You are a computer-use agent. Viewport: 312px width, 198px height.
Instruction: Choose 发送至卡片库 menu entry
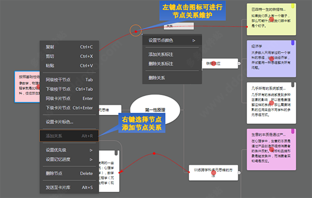(x=69, y=188)
